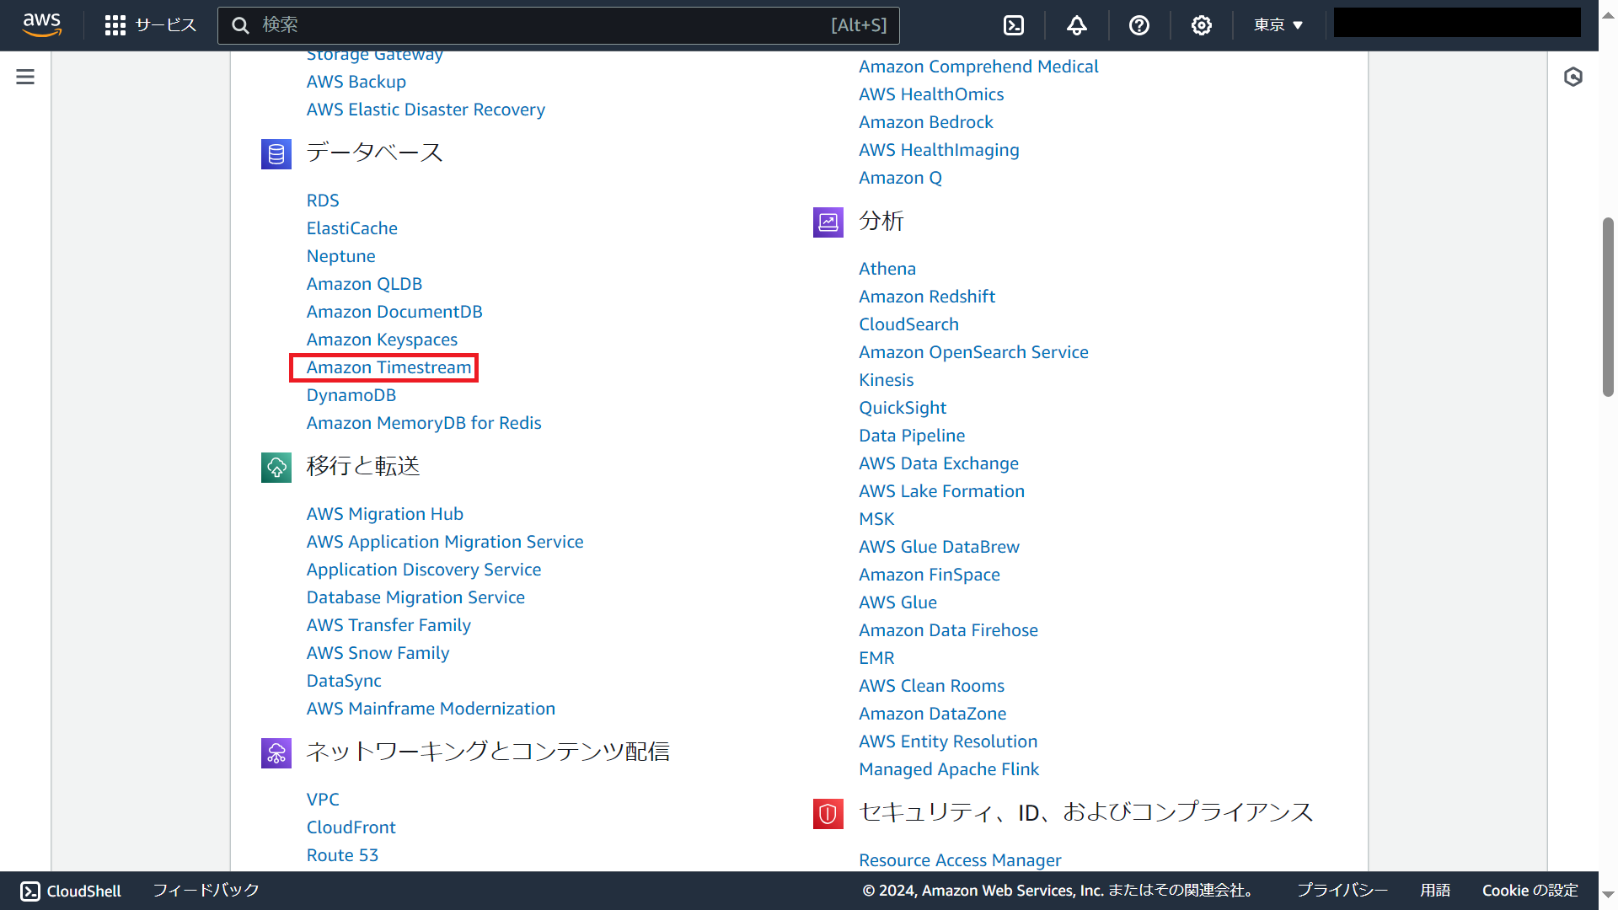The width and height of the screenshot is (1618, 910).
Task: Click the 移行と転送 category icon
Action: [276, 468]
